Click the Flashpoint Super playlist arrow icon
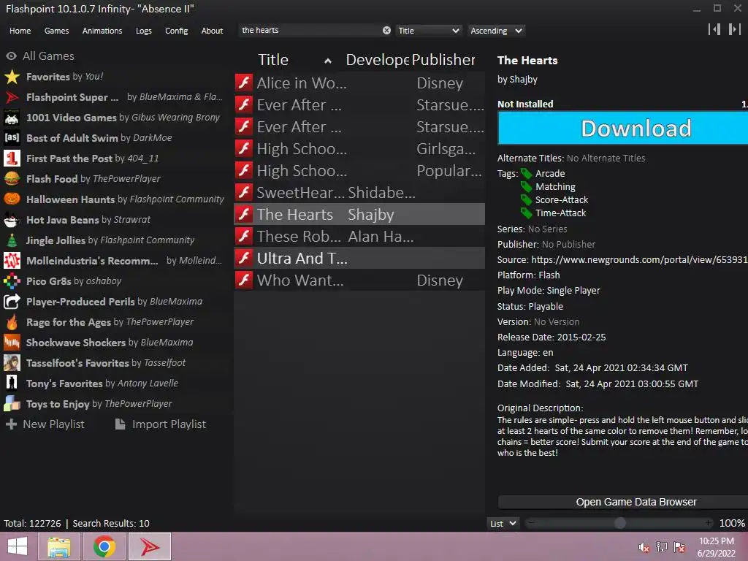Image resolution: width=748 pixels, height=561 pixels. point(12,97)
